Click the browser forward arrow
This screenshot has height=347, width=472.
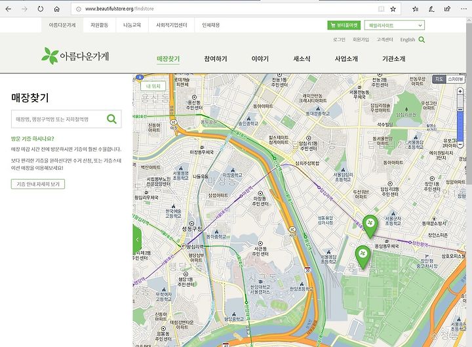click(x=24, y=9)
